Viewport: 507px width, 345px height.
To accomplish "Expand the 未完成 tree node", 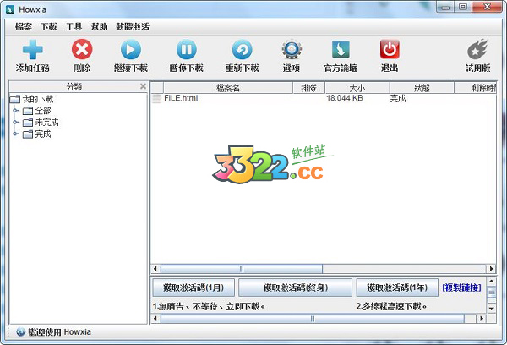I will coord(15,123).
